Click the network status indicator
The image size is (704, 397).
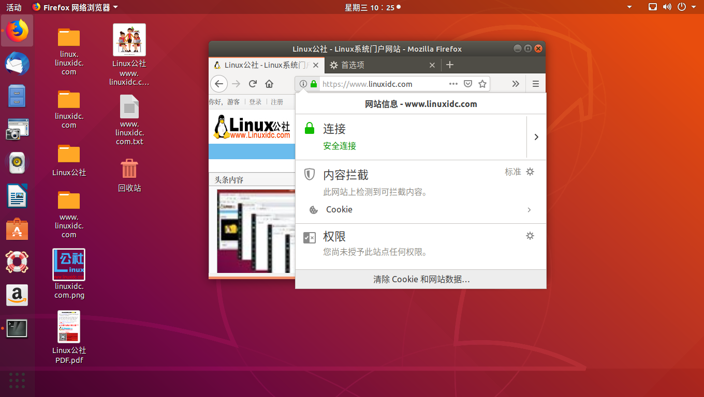pos(653,7)
